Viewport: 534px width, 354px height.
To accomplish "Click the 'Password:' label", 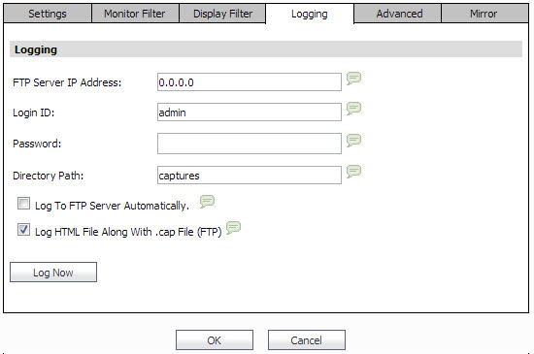I will [37, 144].
